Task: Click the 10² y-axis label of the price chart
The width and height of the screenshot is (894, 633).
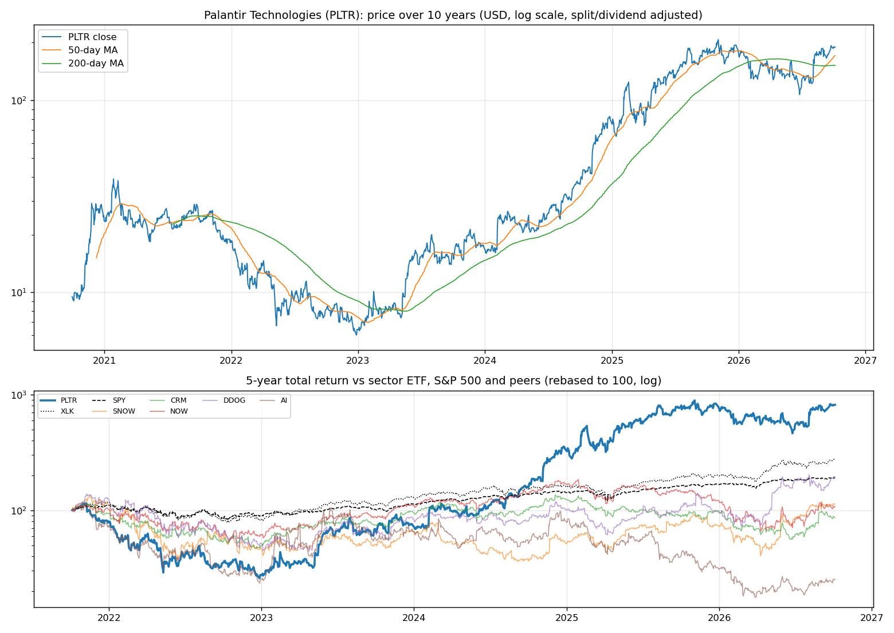Action: tap(20, 100)
